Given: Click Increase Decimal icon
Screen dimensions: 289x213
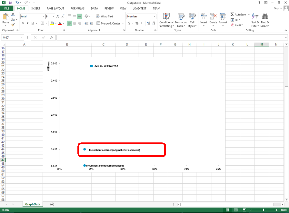Looking at the screenshot, I should (x=149, y=23).
